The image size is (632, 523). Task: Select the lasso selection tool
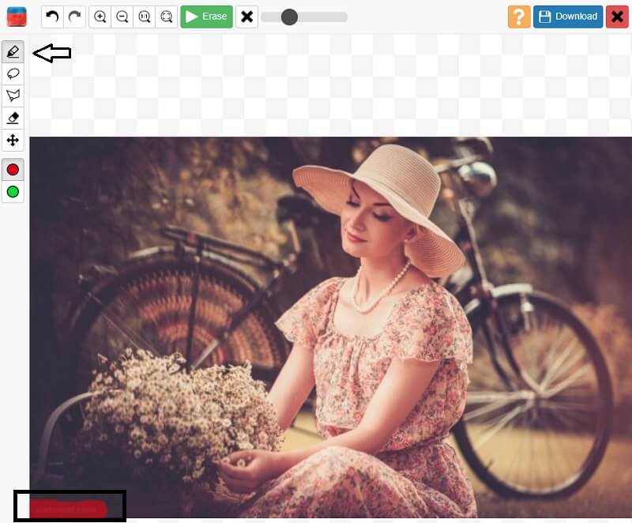tap(13, 73)
